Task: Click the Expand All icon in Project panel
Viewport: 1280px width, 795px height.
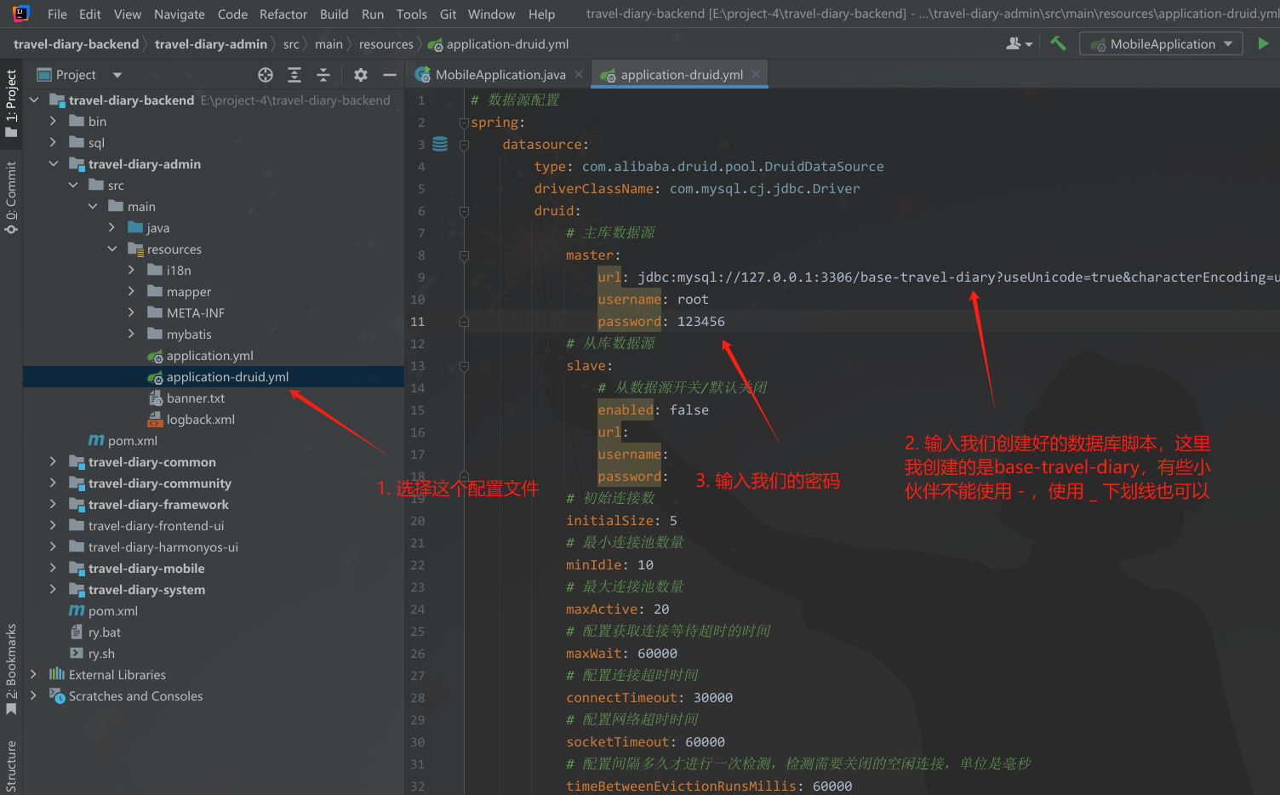Action: click(x=294, y=75)
